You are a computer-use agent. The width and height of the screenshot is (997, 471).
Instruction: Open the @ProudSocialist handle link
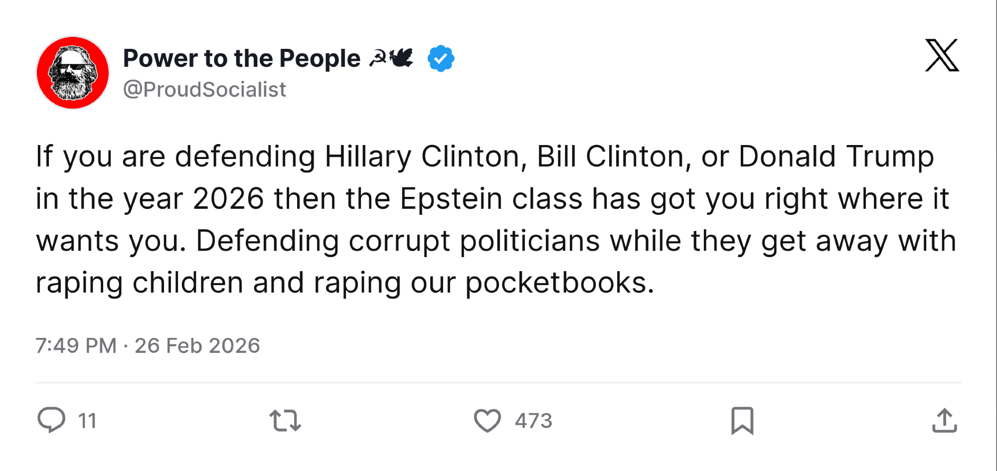(x=204, y=90)
